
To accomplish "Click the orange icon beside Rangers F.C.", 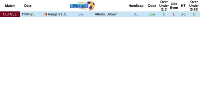I will tap(45, 14).
